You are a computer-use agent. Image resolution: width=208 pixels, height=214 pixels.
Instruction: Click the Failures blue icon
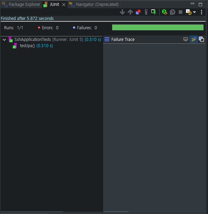coord(74,28)
